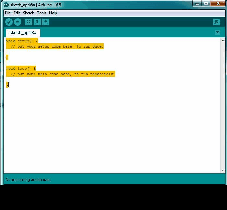Click the 'sketch_apr08a | Arduino 1.6.5' title text

point(36,5)
